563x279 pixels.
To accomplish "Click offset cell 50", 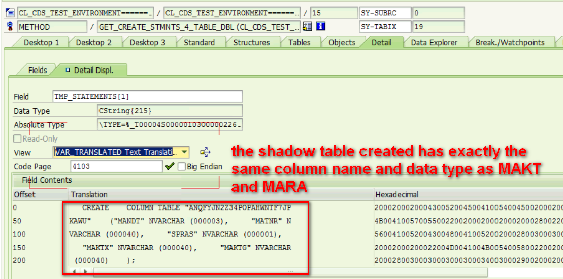I will click(40, 221).
